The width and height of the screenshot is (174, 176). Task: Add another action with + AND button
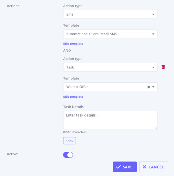tap(69, 141)
